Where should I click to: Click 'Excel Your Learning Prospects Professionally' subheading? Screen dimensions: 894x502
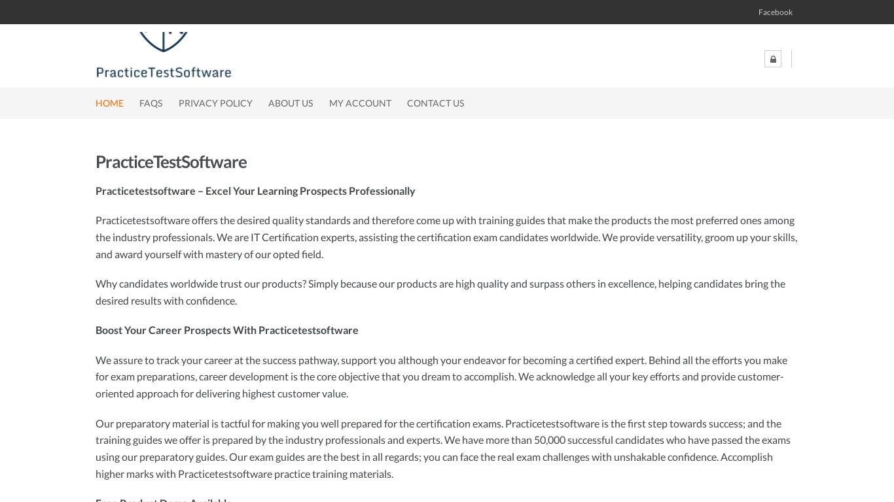(x=255, y=191)
